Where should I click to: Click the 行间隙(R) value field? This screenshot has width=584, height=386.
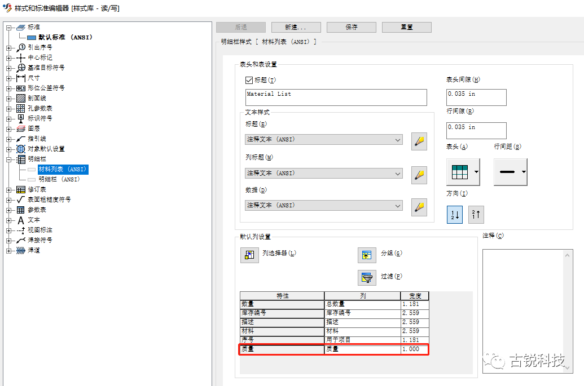[x=476, y=131]
